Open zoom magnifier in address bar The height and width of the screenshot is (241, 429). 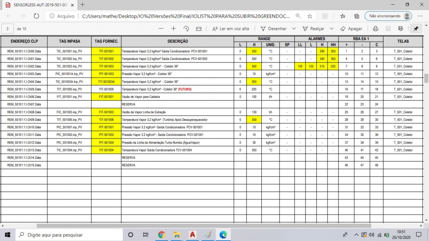click(x=298, y=16)
